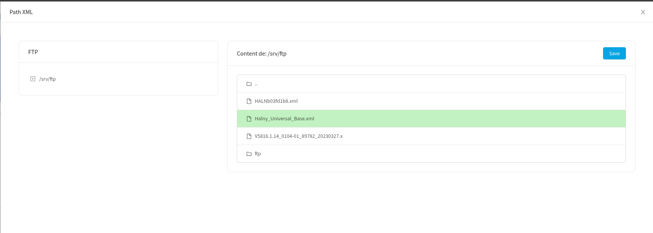Click the ftp folder icon
Image resolution: width=653 pixels, height=233 pixels.
click(249, 154)
